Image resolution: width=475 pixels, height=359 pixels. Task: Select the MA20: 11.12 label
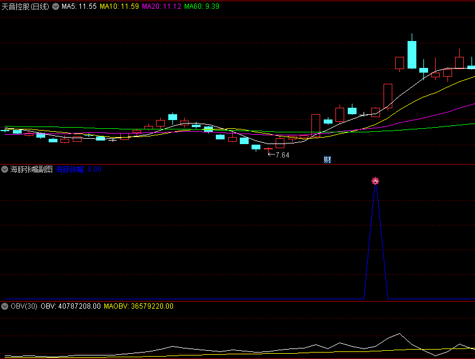161,6
